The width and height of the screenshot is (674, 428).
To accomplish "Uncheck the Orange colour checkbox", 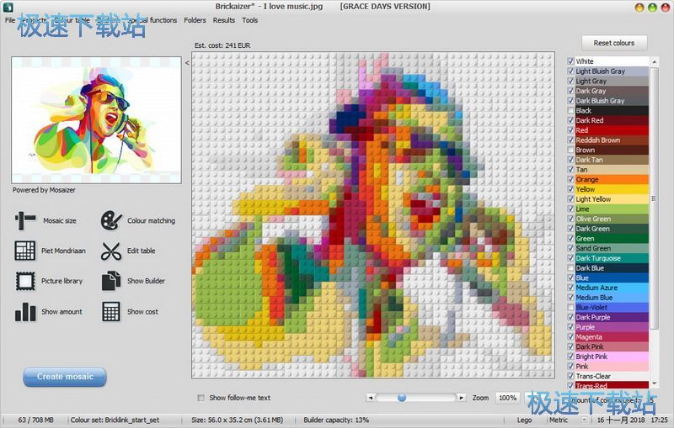I will click(571, 179).
